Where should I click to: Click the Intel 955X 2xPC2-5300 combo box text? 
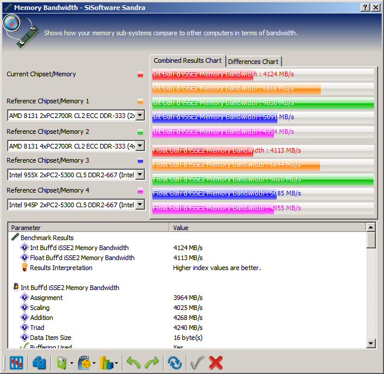click(x=72, y=175)
